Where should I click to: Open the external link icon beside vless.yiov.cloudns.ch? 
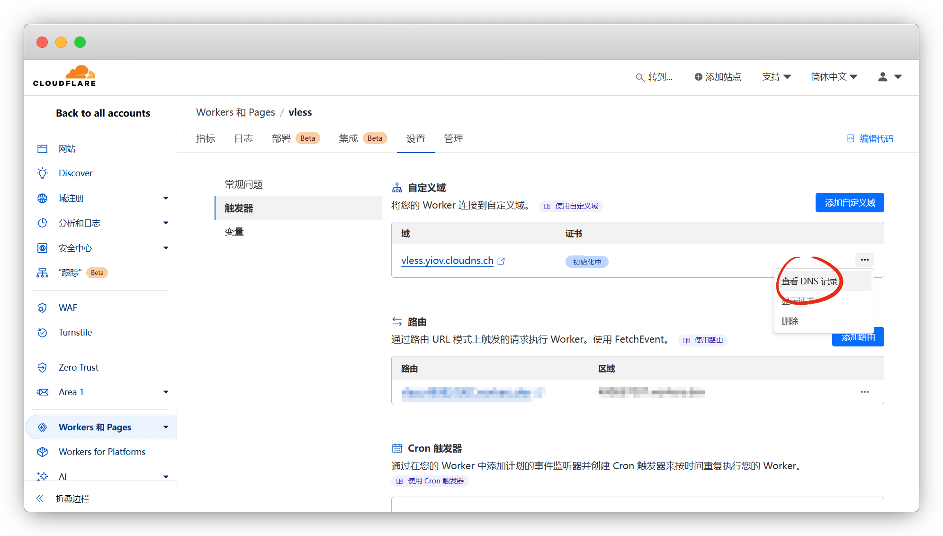tap(501, 261)
